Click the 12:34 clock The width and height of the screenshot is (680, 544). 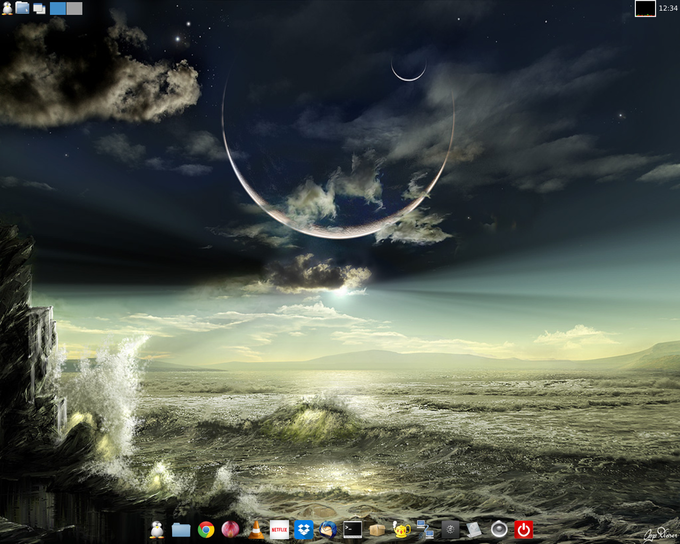(x=668, y=8)
